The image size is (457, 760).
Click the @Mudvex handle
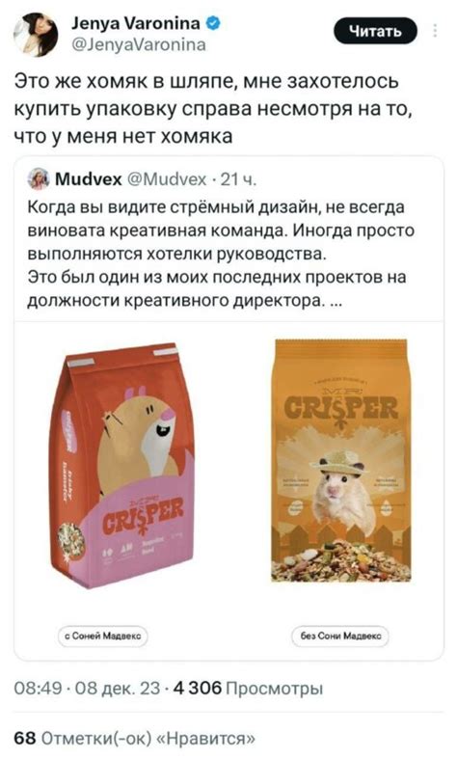167,179
